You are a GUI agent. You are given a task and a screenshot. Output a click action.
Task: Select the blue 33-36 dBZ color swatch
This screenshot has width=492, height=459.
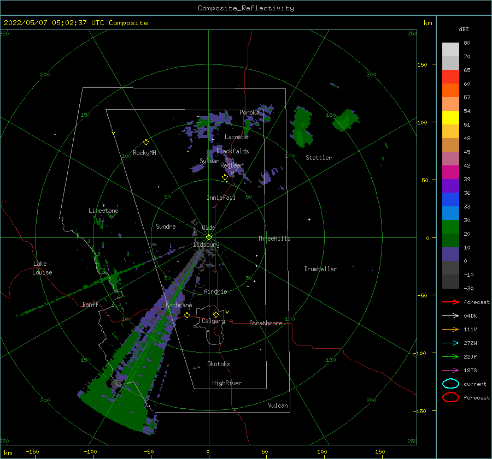450,200
